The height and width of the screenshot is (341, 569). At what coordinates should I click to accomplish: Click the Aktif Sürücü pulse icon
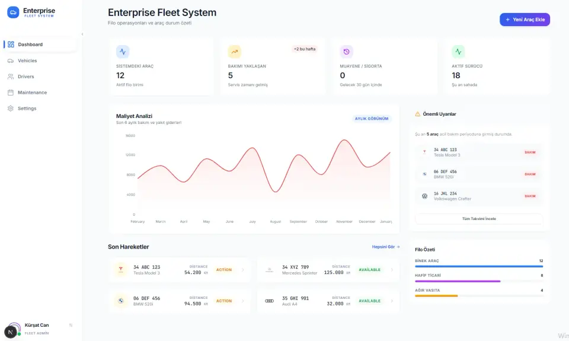(x=458, y=52)
